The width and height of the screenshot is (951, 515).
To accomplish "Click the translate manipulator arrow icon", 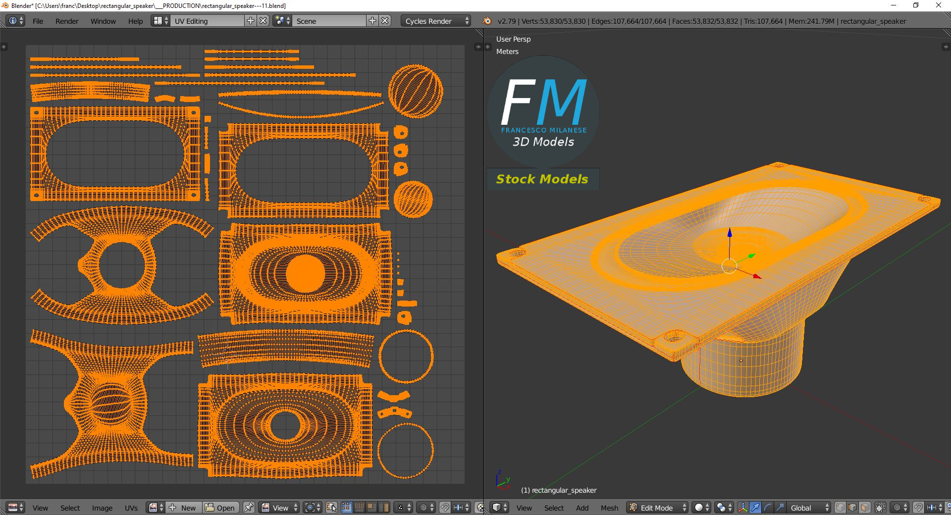I will [755, 508].
